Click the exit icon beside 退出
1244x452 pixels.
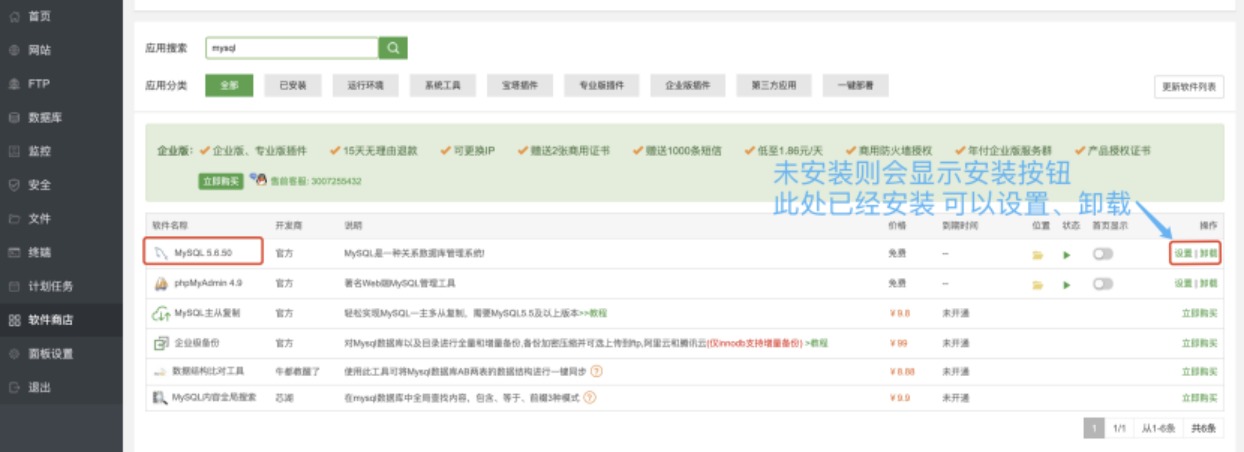point(15,387)
